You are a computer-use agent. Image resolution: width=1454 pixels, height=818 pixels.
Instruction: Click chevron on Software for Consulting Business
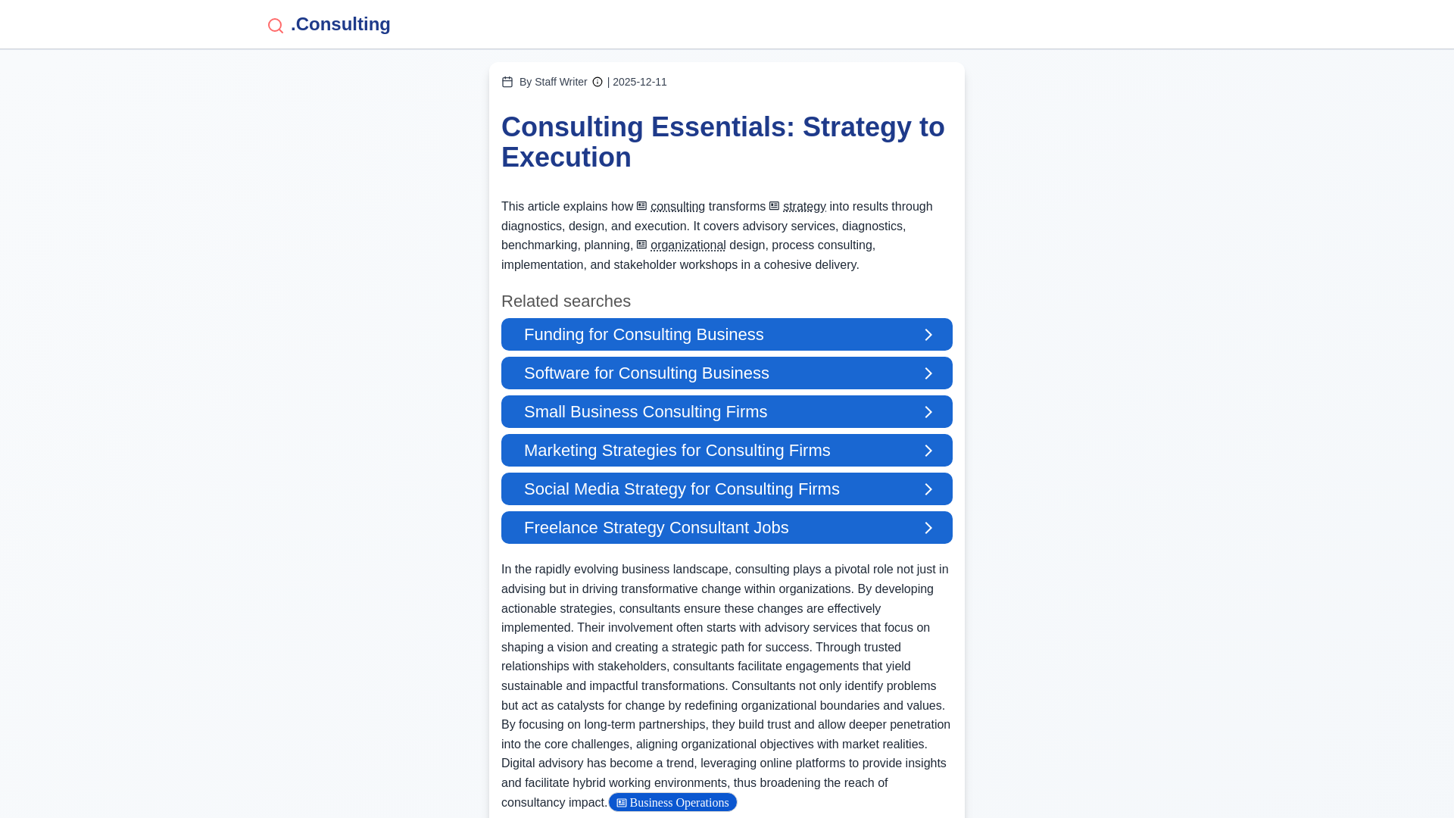pyautogui.click(x=928, y=373)
